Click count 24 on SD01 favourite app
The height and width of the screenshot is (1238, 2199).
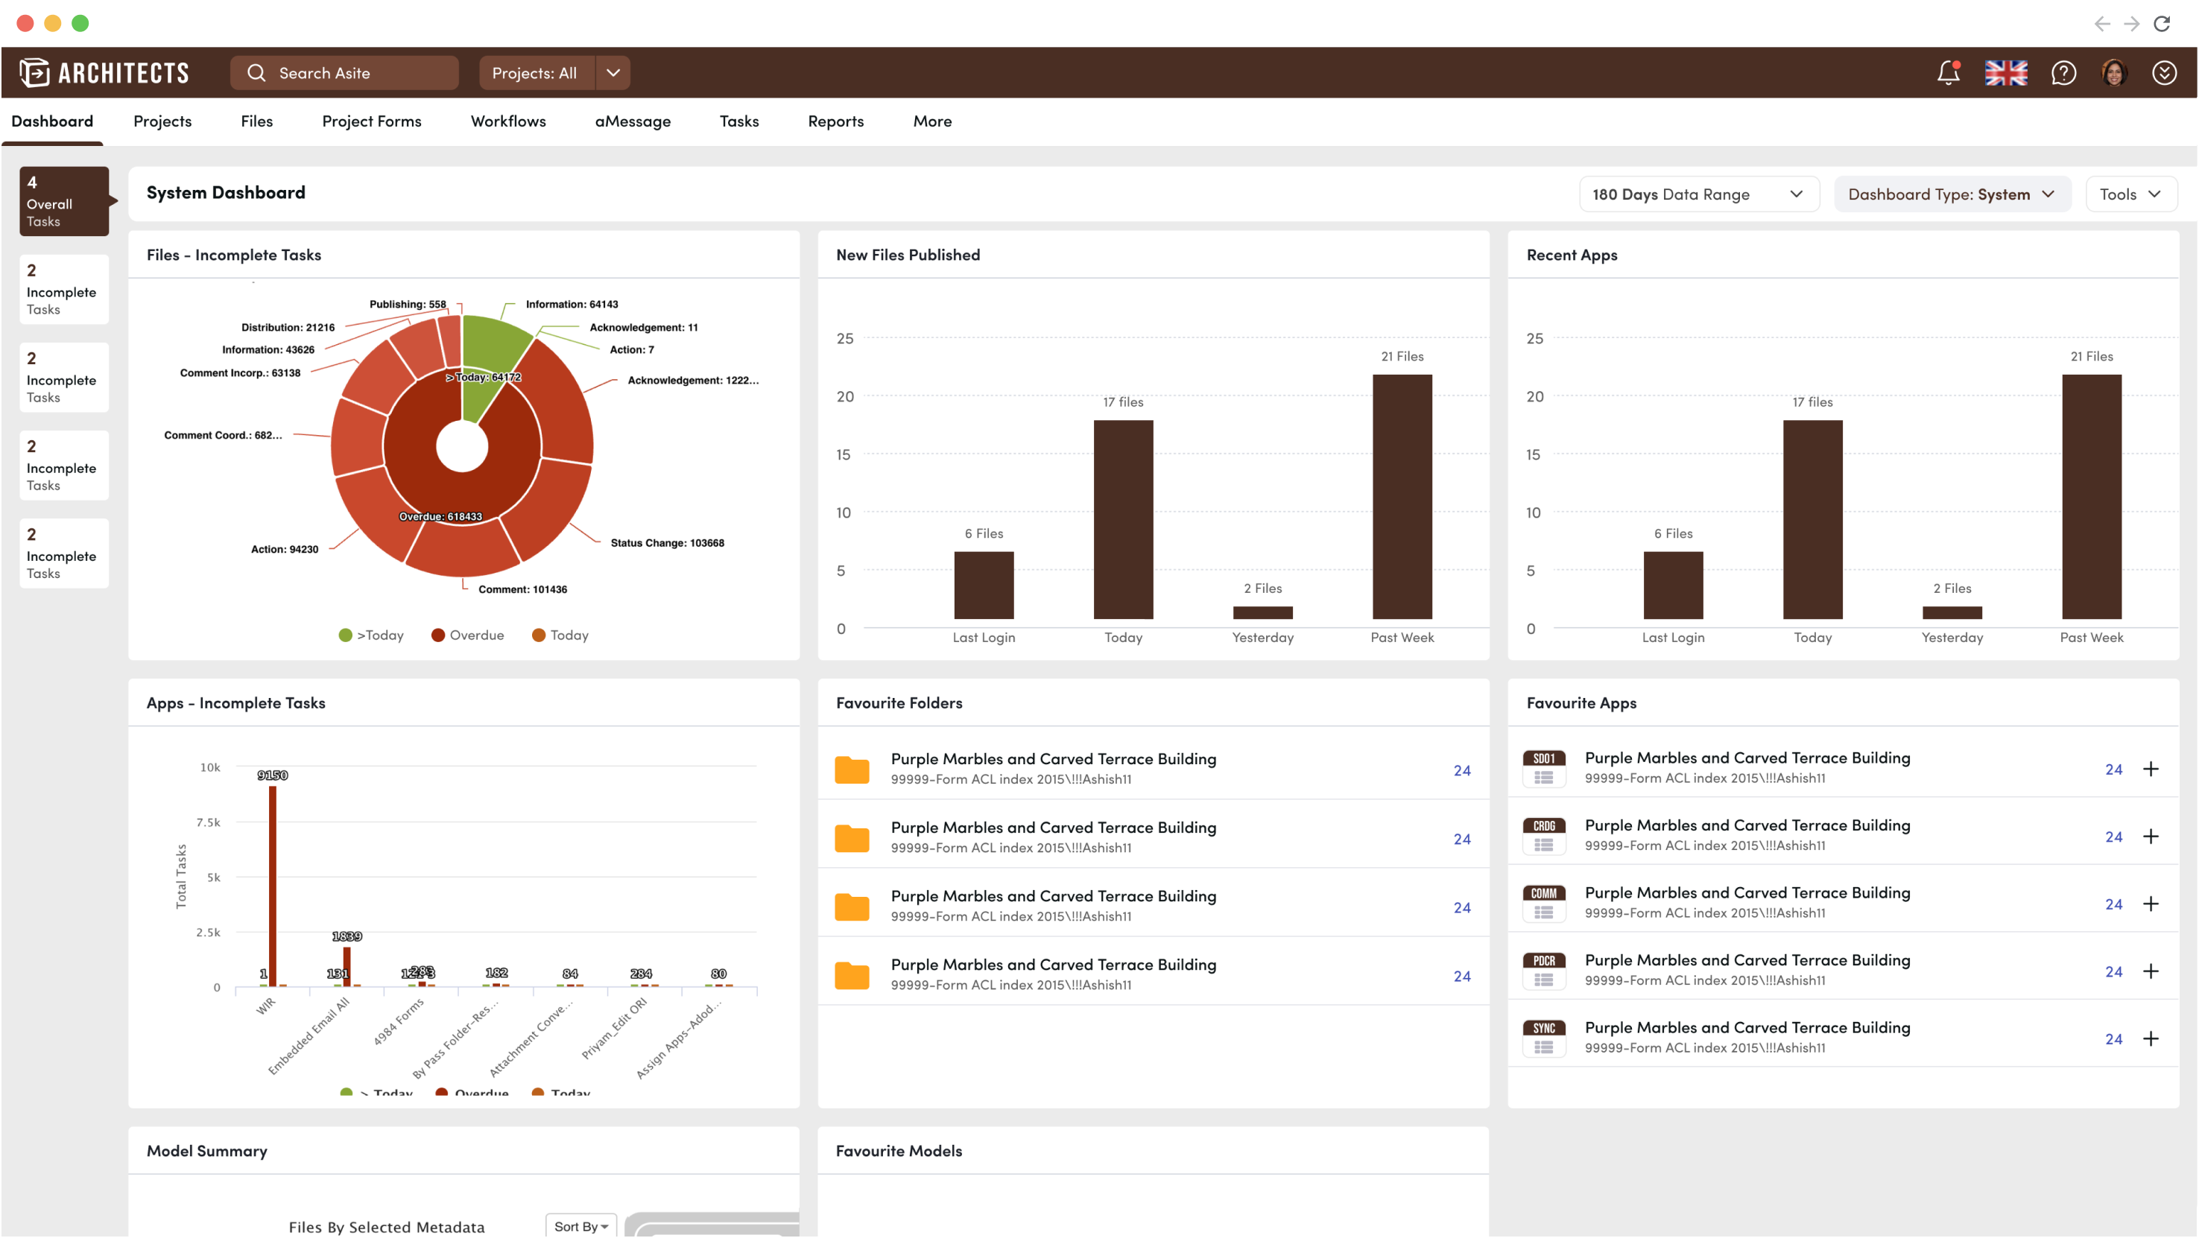(2113, 769)
